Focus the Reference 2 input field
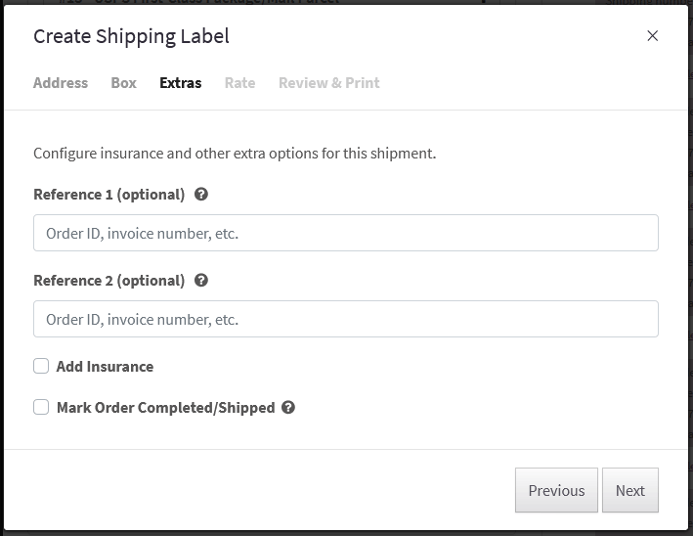The width and height of the screenshot is (693, 536). tap(346, 319)
